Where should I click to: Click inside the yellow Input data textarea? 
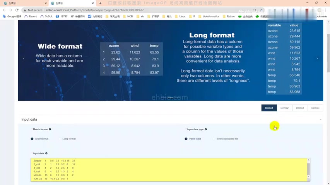tap(155, 170)
